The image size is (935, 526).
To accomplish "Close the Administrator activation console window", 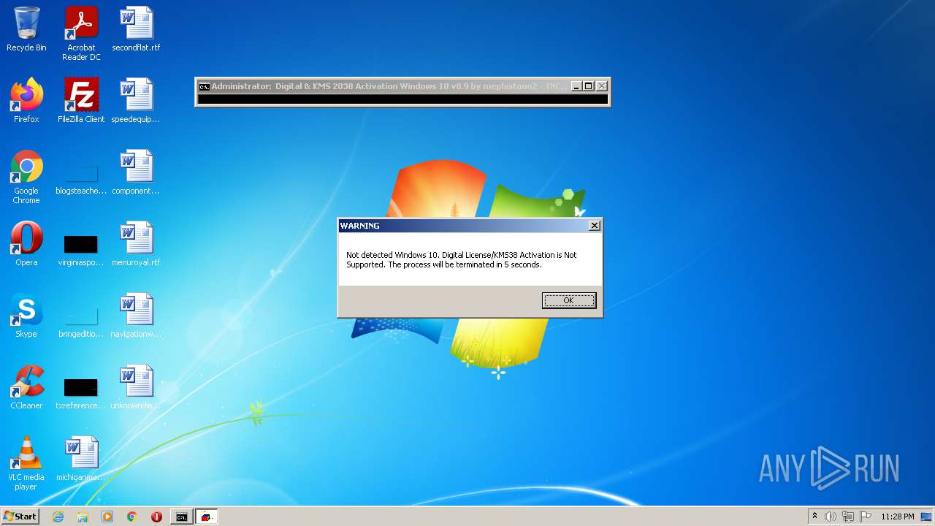I will (x=602, y=86).
